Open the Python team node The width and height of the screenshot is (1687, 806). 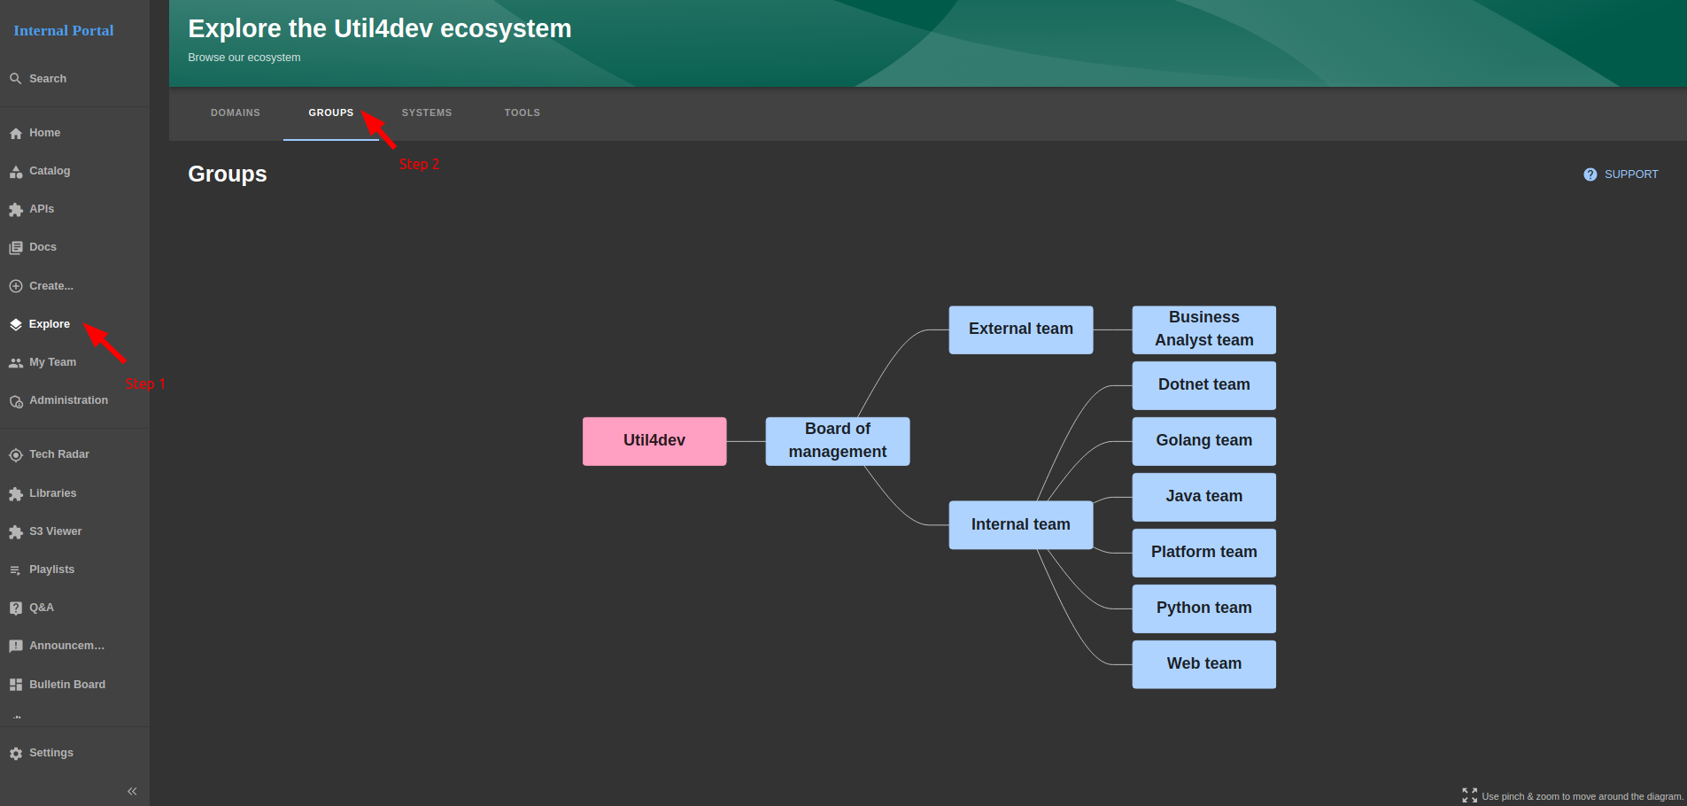pos(1203,608)
